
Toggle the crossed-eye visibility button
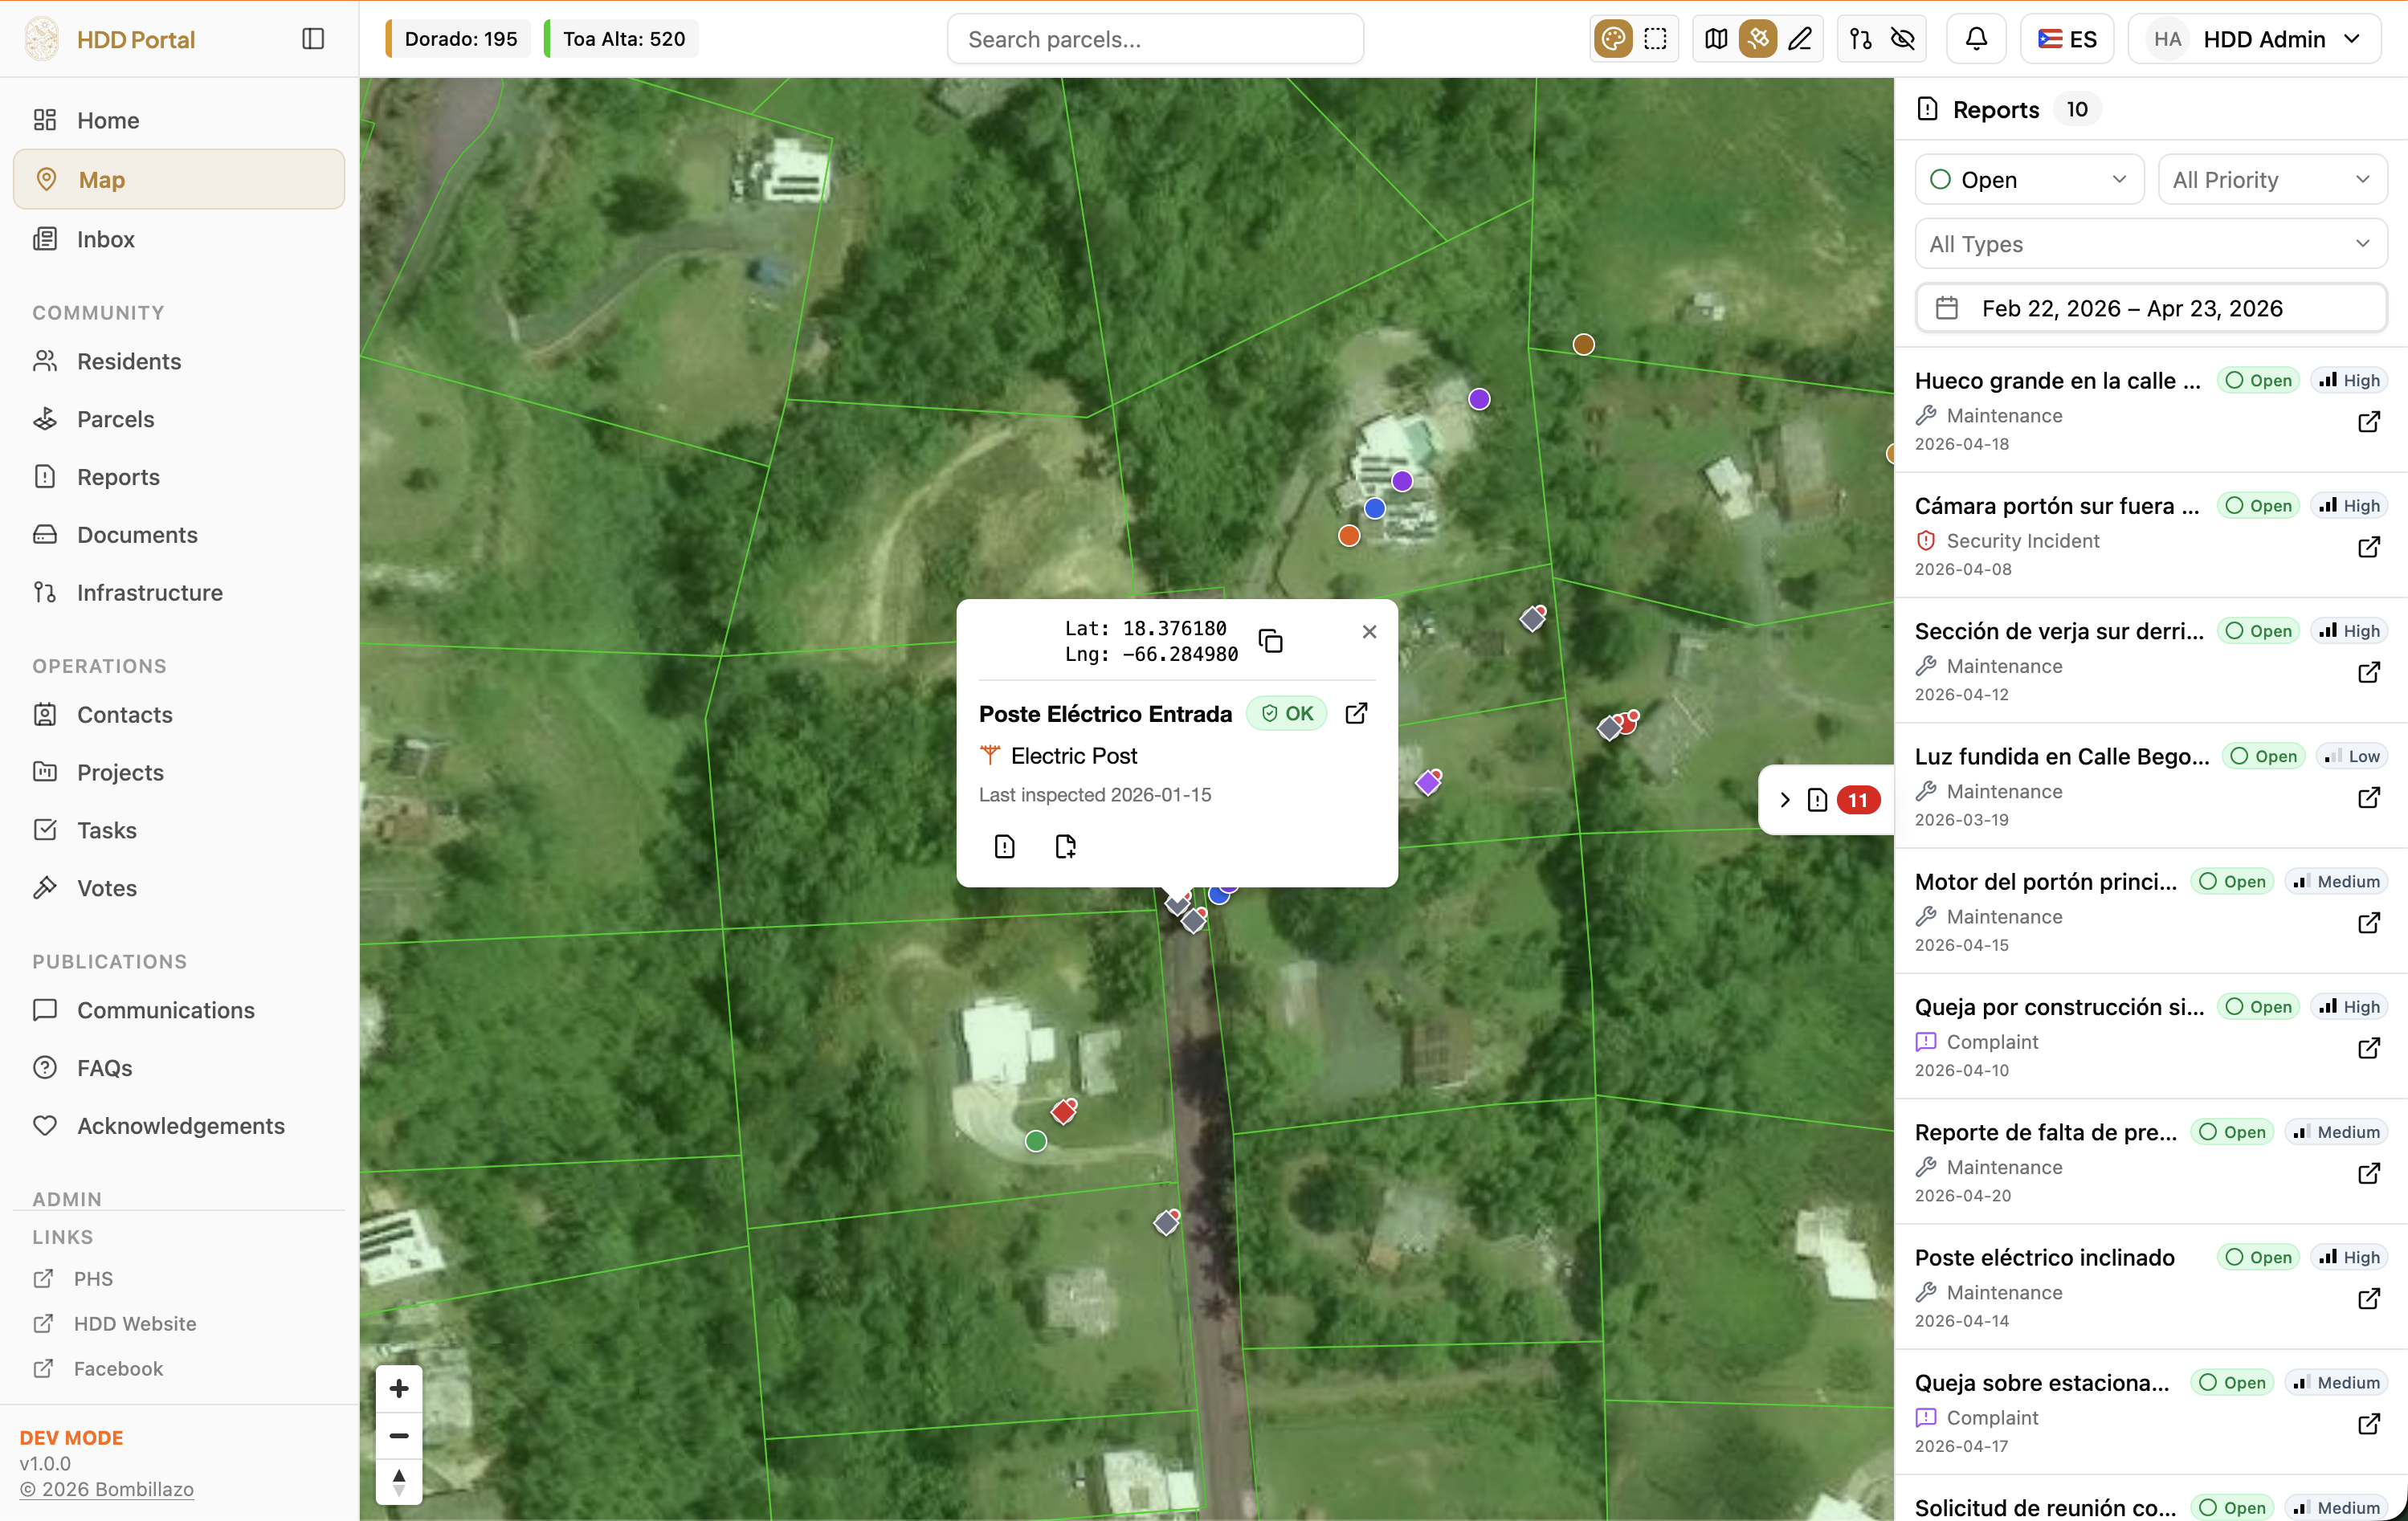point(1902,39)
